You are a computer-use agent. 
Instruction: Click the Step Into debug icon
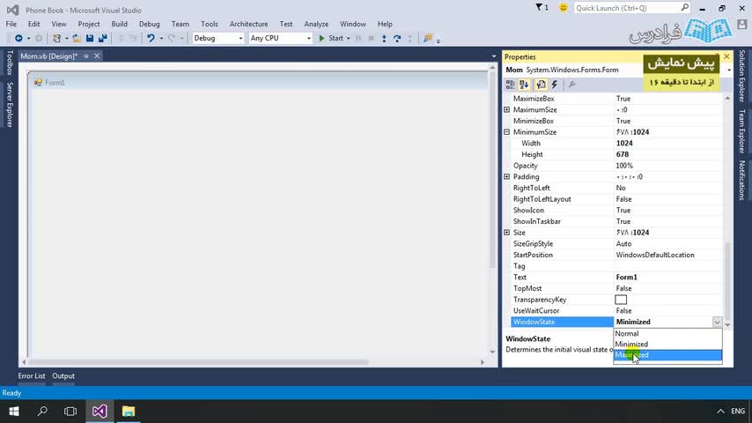[384, 39]
